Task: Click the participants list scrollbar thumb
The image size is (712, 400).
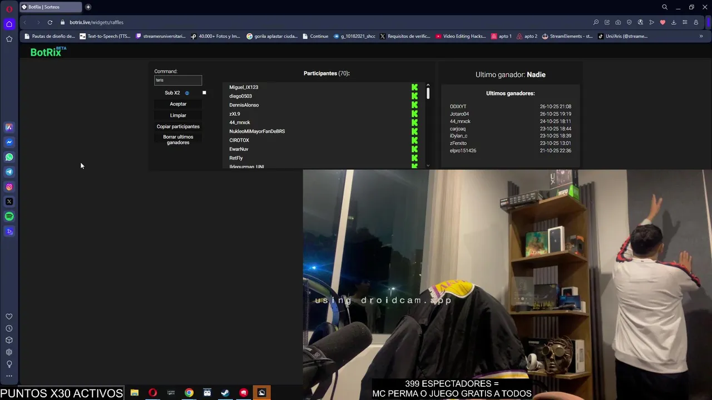Action: point(428,93)
